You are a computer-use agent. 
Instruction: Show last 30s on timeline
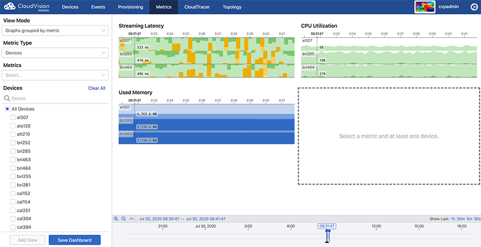(477, 219)
